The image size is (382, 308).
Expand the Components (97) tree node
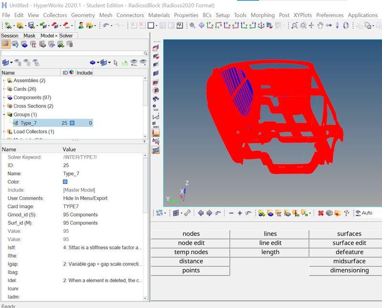(x=4, y=97)
